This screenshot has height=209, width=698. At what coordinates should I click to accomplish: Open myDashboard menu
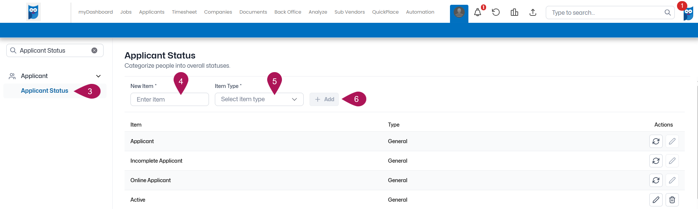[x=95, y=12]
